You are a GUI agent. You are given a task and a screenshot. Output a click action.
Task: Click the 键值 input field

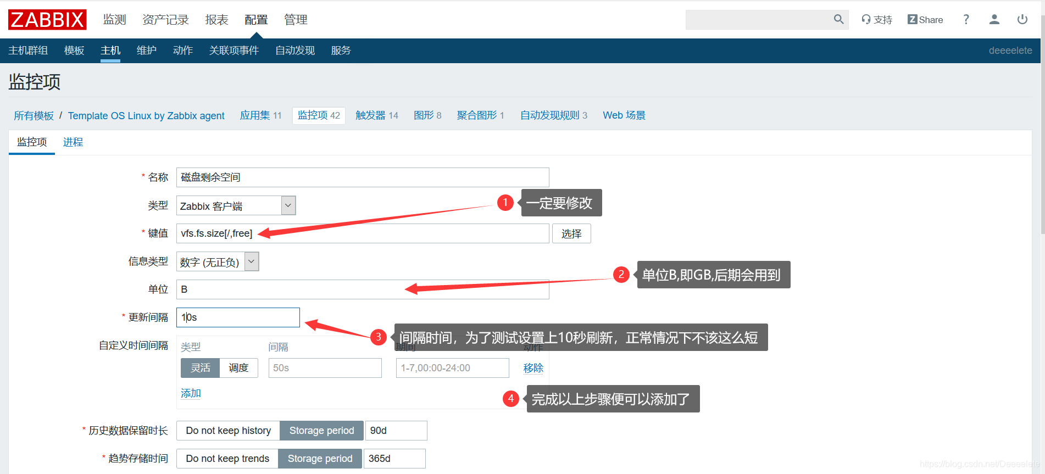pyautogui.click(x=363, y=233)
